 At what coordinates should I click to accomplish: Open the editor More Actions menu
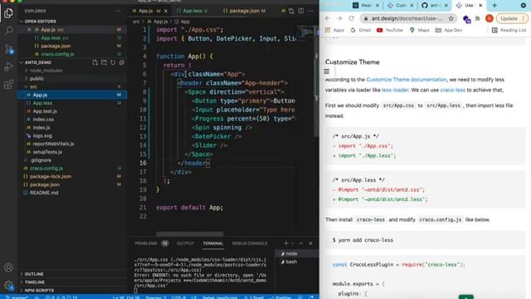click(x=310, y=11)
